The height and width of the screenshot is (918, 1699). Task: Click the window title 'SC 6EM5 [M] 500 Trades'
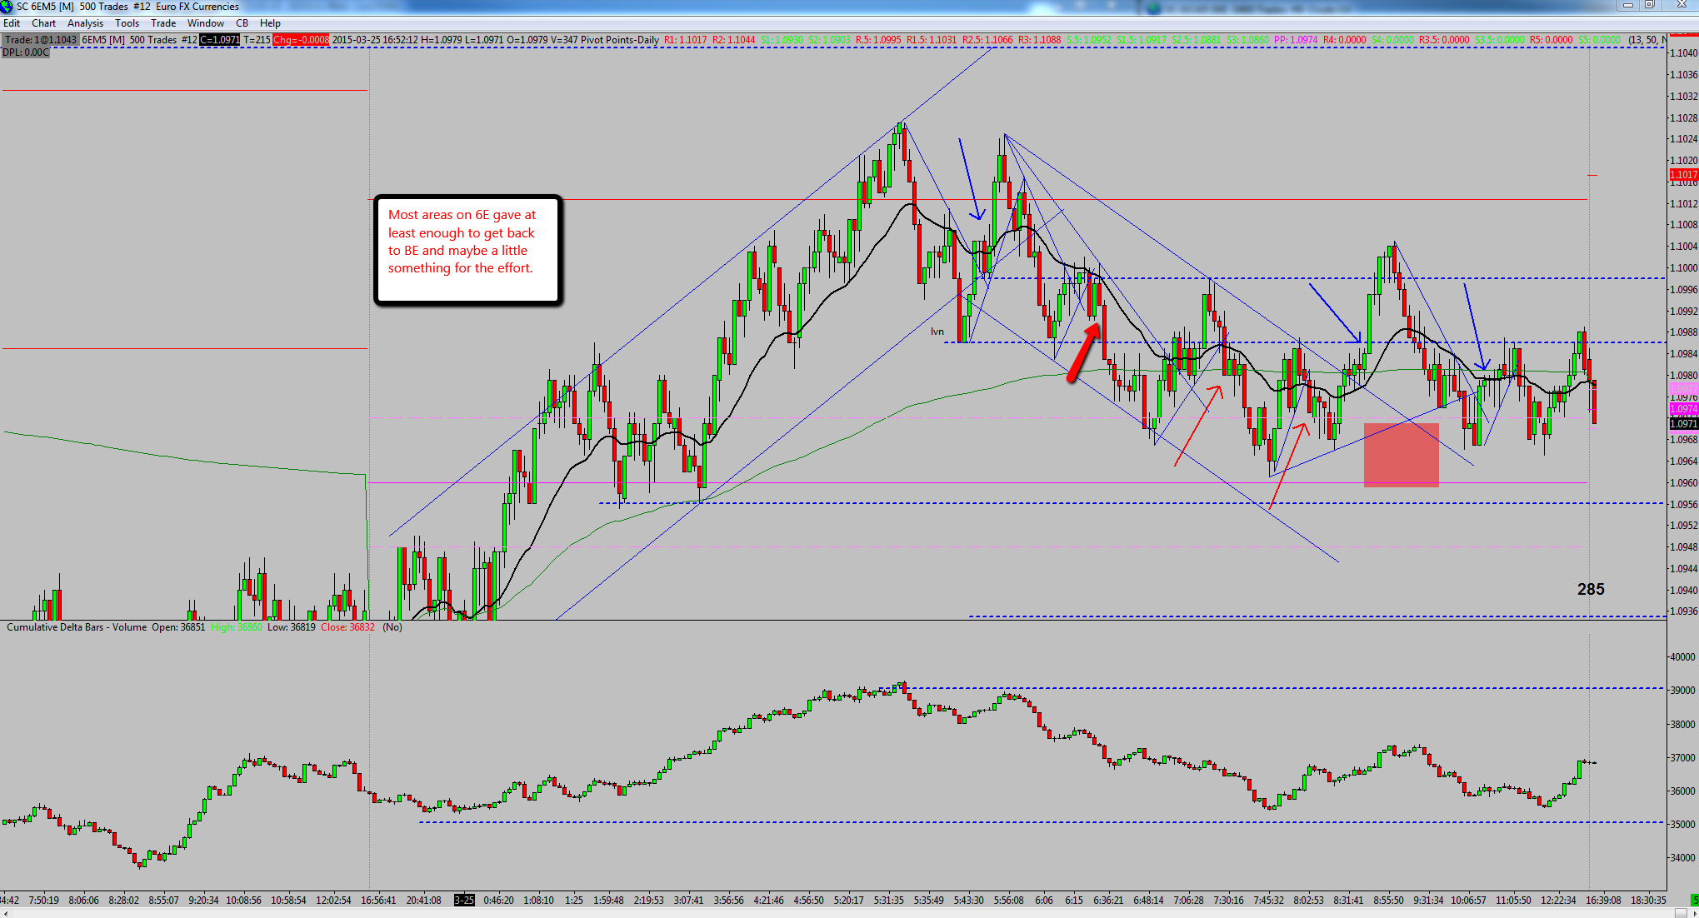(72, 7)
